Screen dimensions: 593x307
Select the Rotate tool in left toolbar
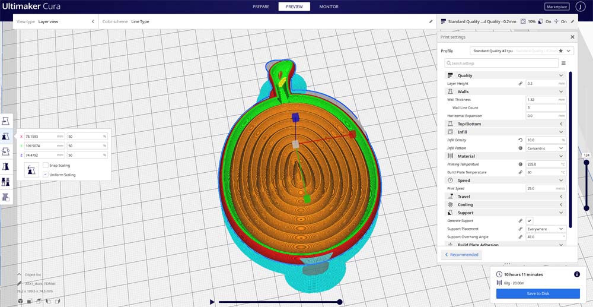coord(6,151)
